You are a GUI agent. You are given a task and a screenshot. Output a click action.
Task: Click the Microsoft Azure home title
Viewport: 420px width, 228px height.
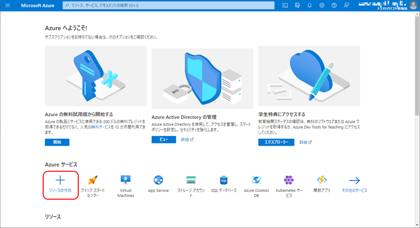click(x=37, y=5)
